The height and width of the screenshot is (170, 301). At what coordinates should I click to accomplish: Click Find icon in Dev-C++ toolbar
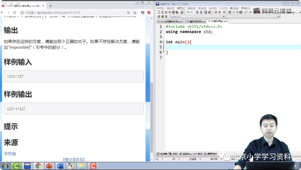pyautogui.click(x=197, y=12)
